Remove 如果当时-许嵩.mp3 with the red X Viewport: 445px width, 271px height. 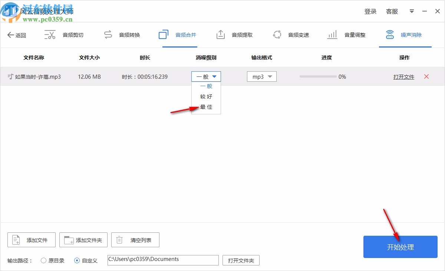click(x=426, y=76)
